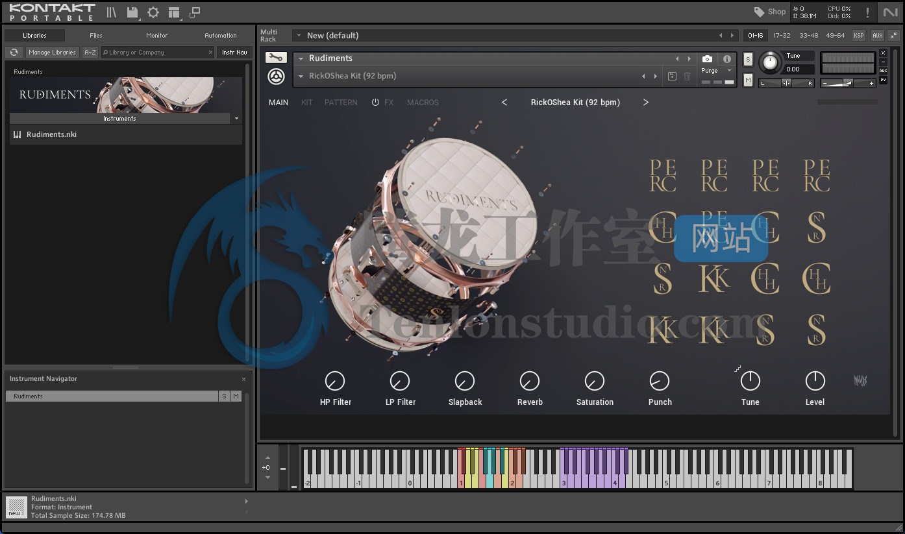Click the Manage Libraries button

(53, 53)
